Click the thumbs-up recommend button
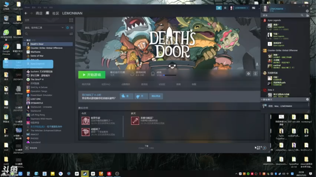 coord(126,96)
